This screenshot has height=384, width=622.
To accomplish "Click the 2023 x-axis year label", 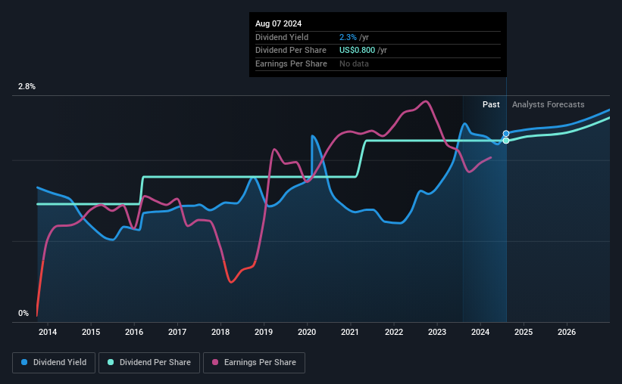I will [x=437, y=332].
